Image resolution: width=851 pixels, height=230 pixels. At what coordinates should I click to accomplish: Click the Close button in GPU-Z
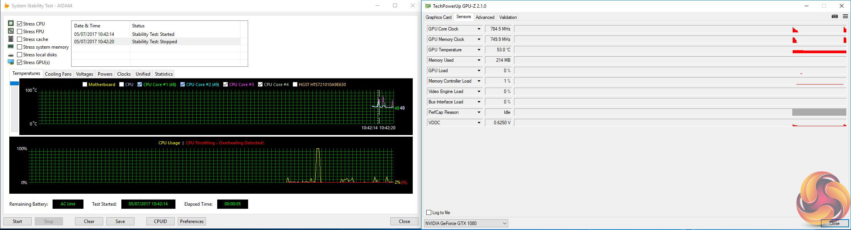pos(834,223)
